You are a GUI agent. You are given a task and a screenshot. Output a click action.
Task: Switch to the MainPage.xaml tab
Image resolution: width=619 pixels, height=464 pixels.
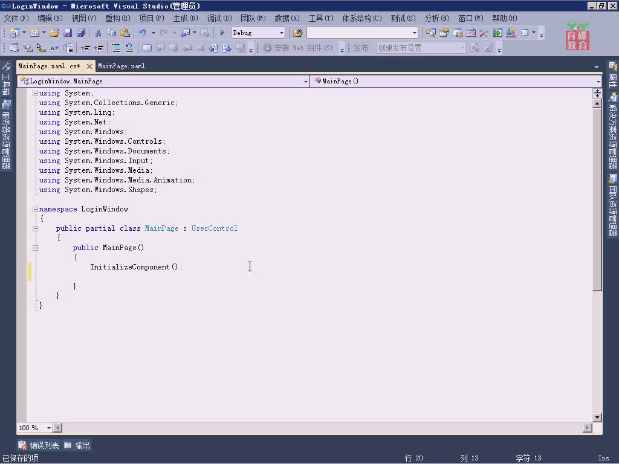tap(122, 66)
